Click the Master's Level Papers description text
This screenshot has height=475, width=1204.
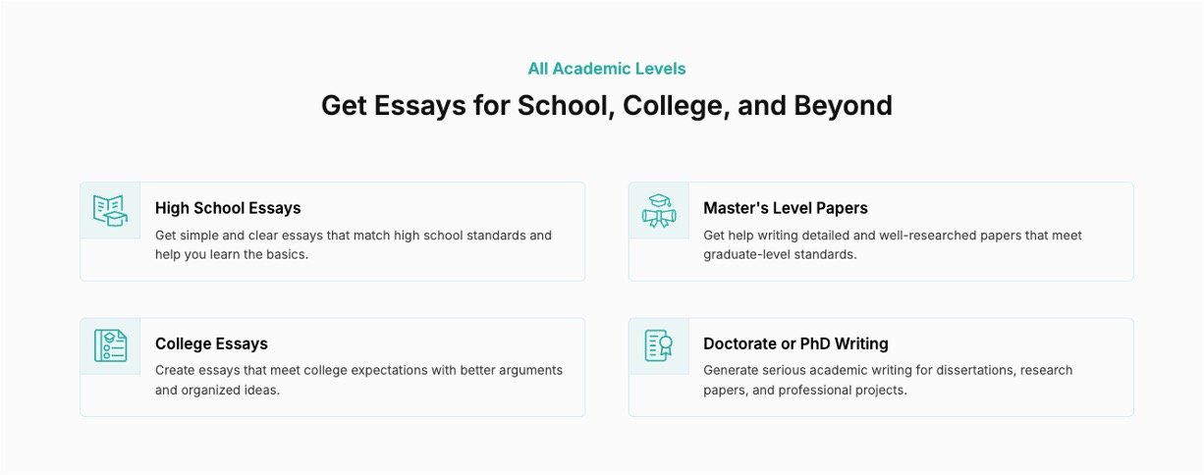[x=892, y=245]
